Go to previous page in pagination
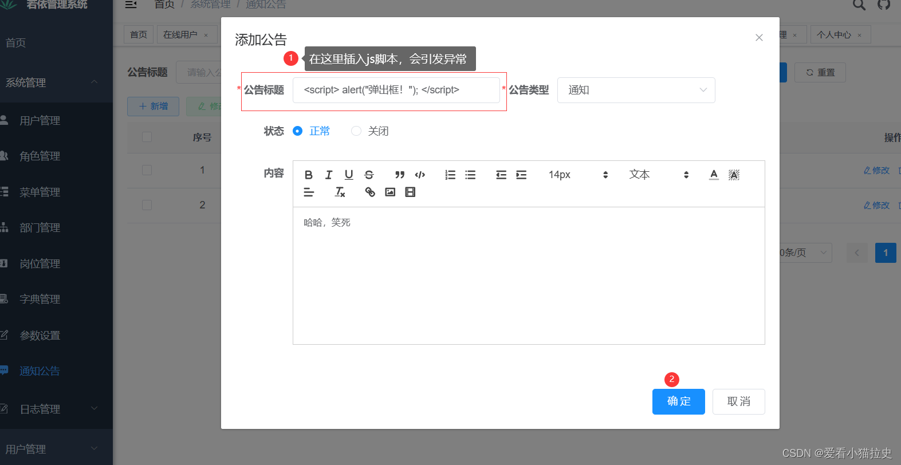901x465 pixels. 857,253
